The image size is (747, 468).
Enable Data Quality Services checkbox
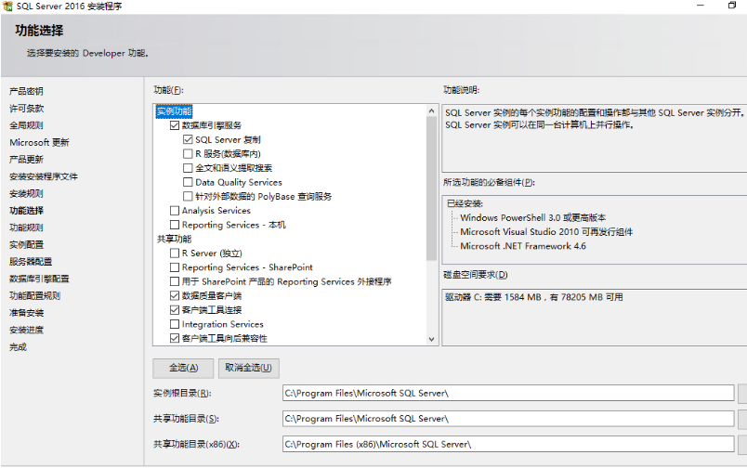click(x=188, y=182)
